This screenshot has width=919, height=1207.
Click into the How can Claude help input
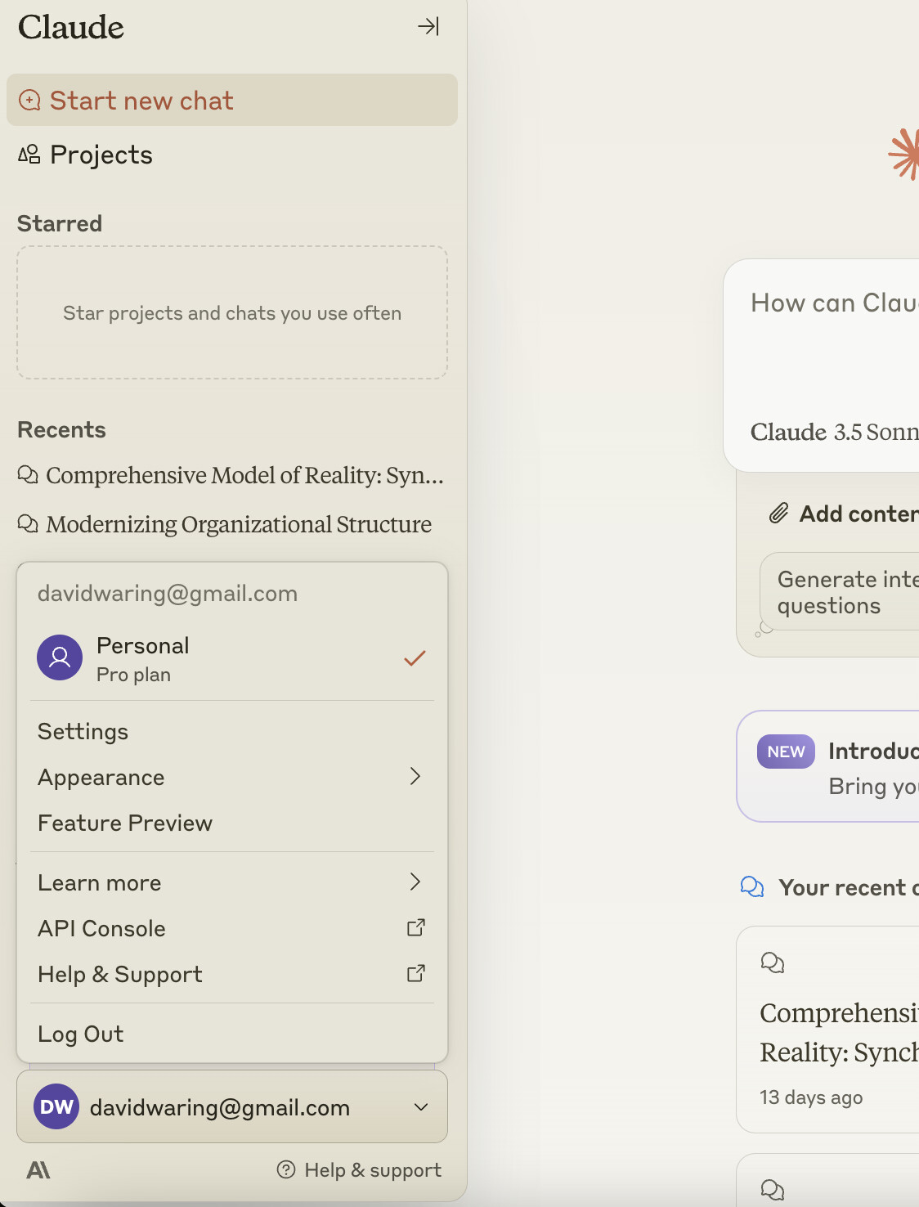click(x=834, y=303)
